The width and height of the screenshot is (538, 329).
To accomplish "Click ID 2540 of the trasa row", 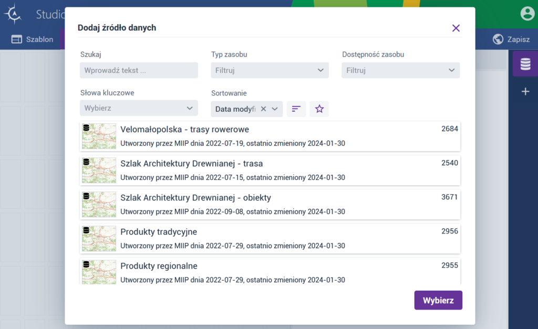I will click(x=450, y=163).
